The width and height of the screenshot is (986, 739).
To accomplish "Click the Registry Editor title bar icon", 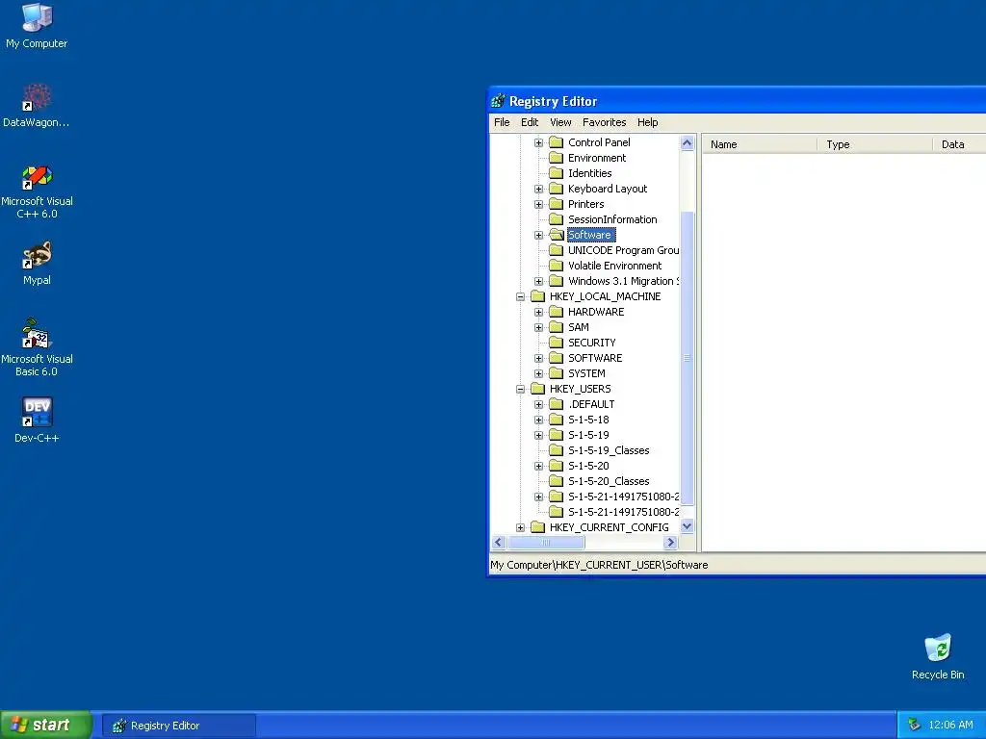I will [x=499, y=101].
